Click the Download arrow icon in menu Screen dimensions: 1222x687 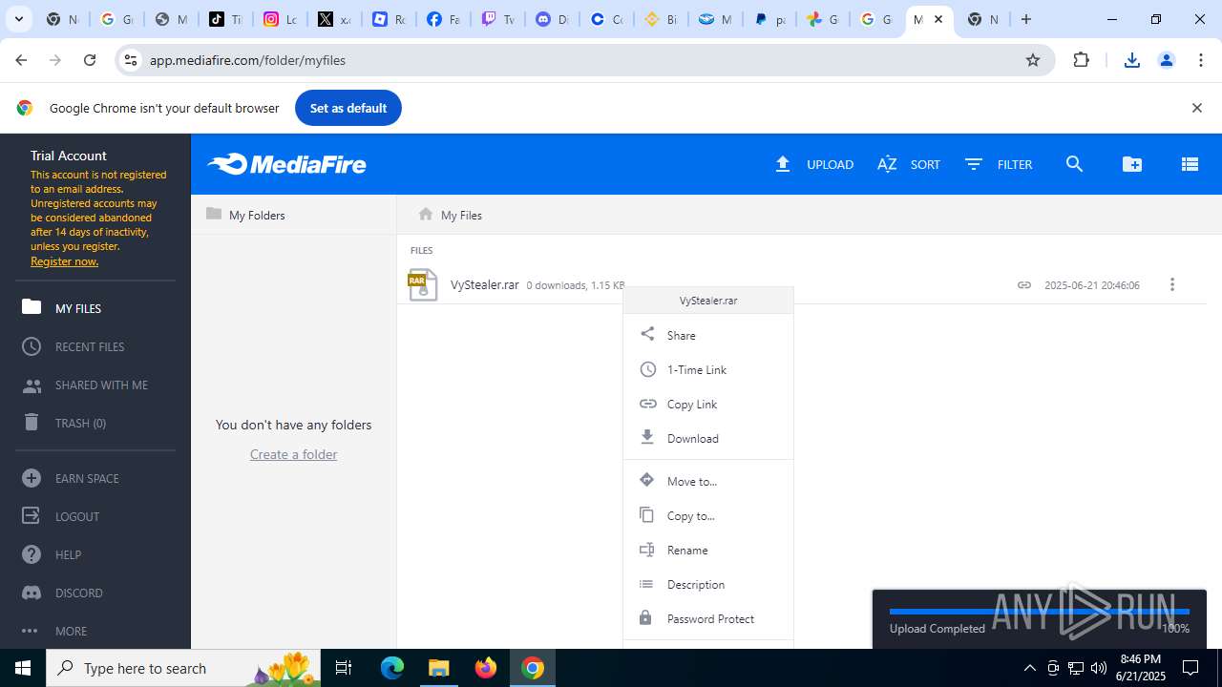pos(647,437)
